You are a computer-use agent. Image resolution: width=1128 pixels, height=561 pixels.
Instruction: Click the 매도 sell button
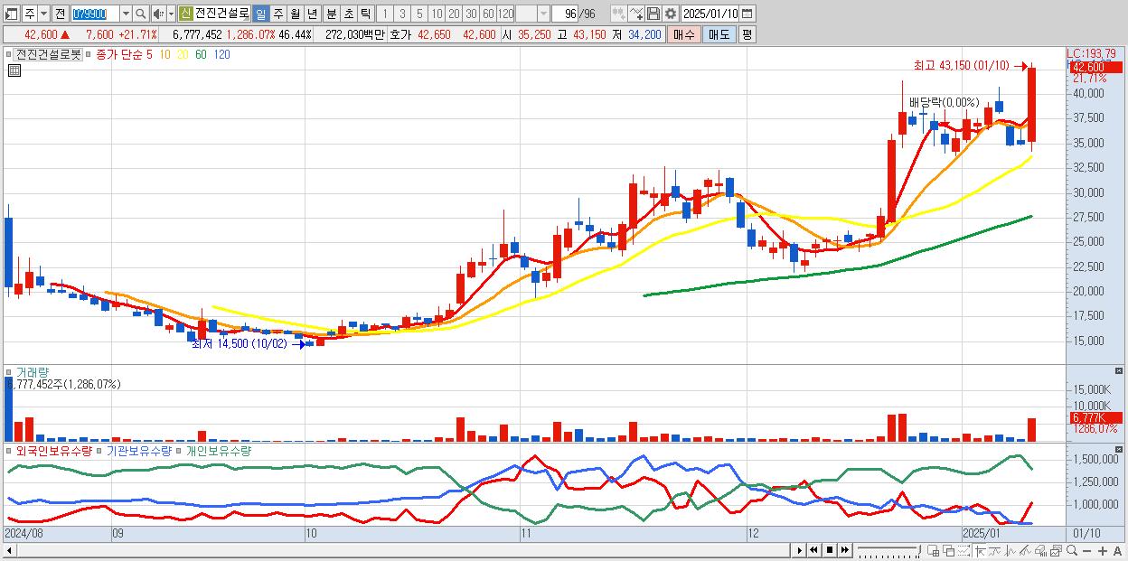[x=719, y=34]
